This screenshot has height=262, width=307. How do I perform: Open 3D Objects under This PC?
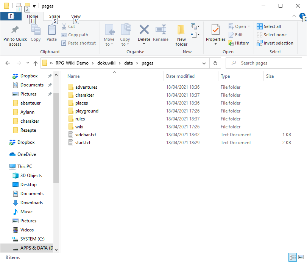pos(31,176)
